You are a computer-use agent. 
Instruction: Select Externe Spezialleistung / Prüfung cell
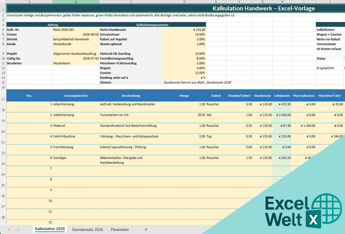coord(131,150)
